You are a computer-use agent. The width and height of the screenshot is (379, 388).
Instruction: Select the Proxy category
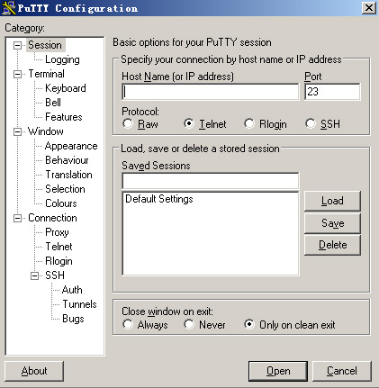pyautogui.click(x=57, y=232)
